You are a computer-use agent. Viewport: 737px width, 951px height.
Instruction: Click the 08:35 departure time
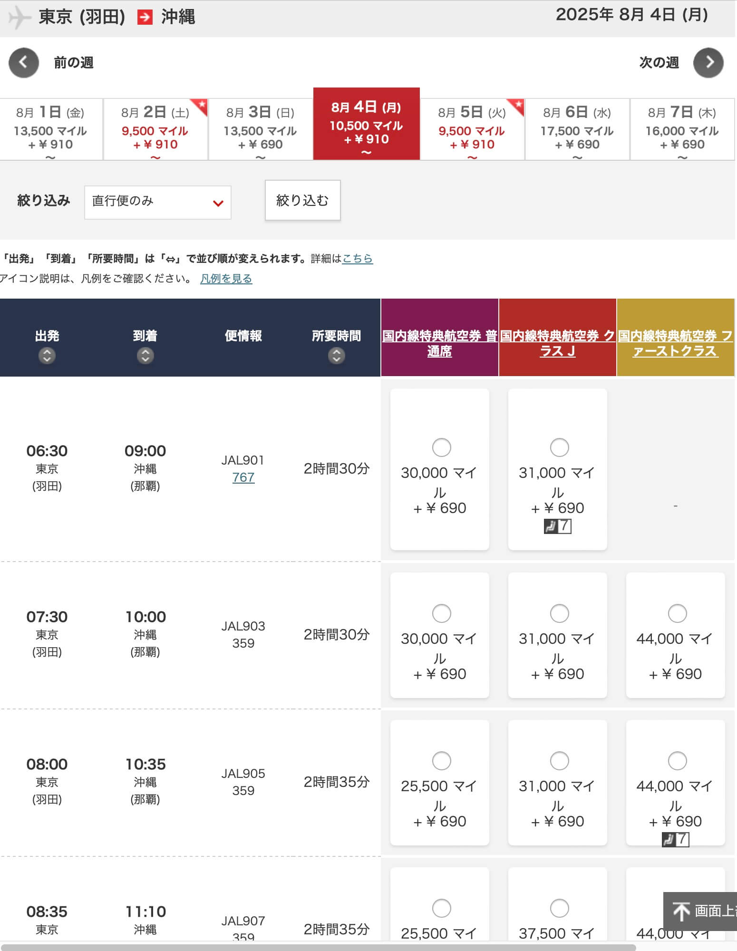47,911
